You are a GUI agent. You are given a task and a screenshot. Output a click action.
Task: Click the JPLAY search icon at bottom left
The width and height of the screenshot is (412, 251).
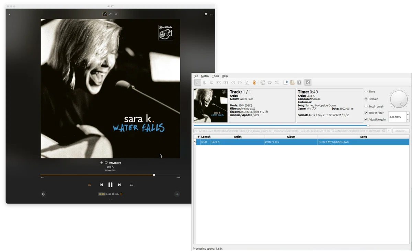coord(44,194)
